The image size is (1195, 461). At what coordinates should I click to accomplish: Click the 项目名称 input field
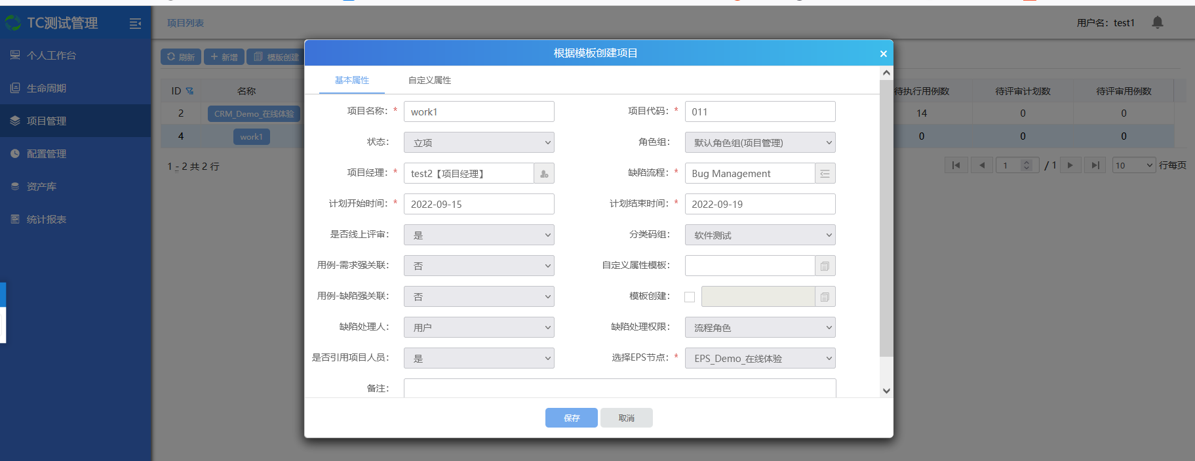click(x=479, y=112)
